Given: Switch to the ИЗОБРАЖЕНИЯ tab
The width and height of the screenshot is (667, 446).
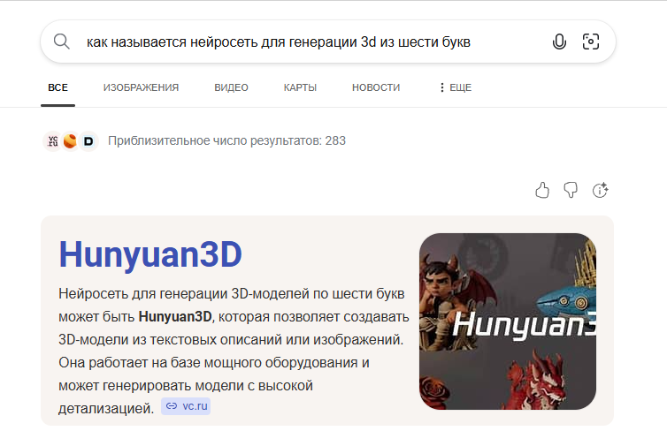Looking at the screenshot, I should [x=141, y=87].
